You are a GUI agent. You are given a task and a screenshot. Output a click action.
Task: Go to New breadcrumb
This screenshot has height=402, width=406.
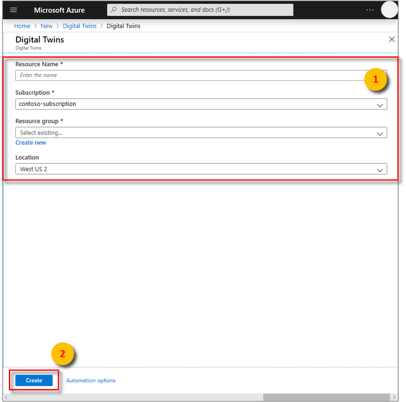[x=46, y=26]
